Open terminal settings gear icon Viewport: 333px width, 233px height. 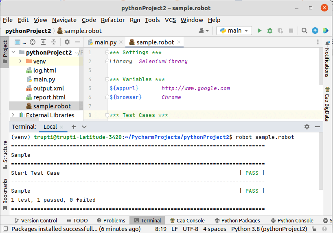pos(307,127)
